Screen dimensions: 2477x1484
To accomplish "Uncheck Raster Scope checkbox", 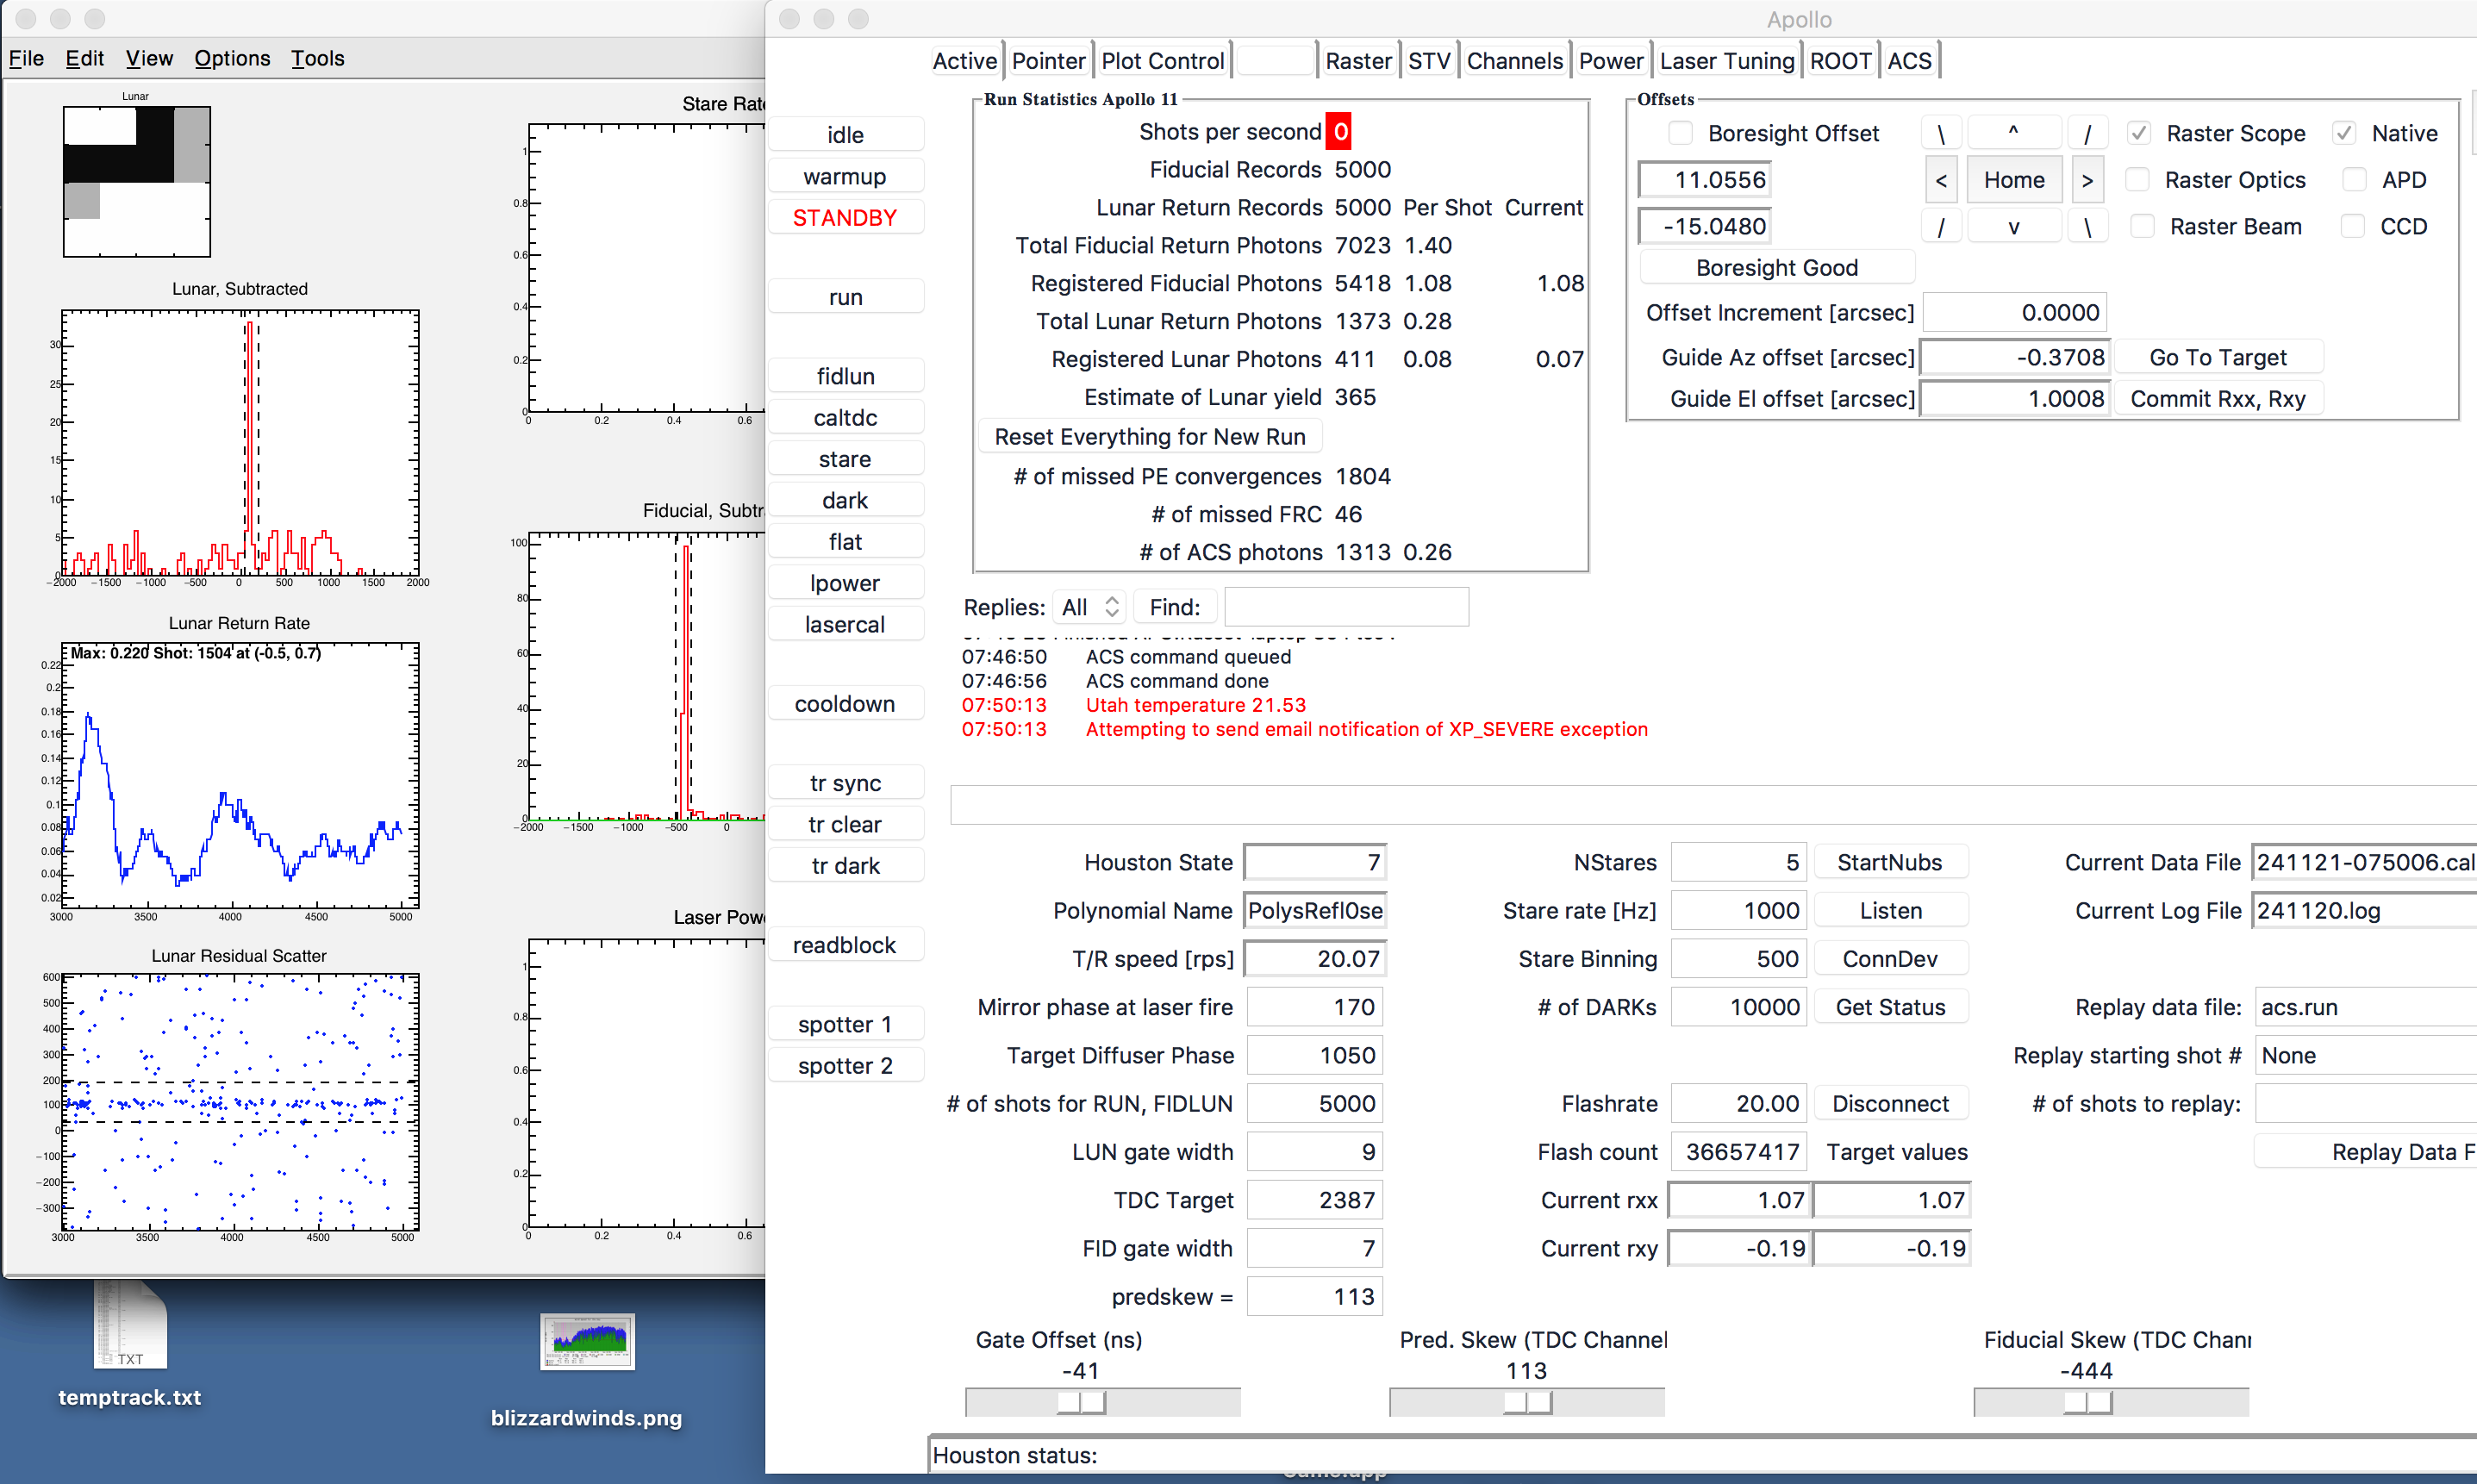I will point(2138,134).
